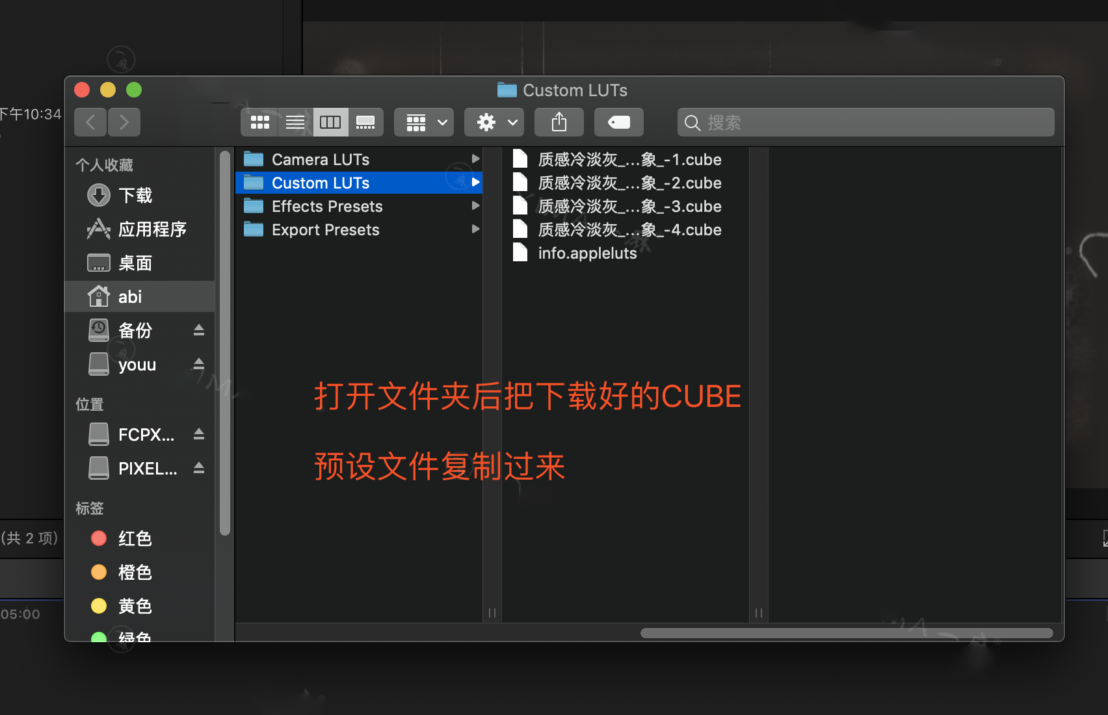Click the horizontal scrollbar at bottom
Viewport: 1108px width, 715px height.
(847, 633)
